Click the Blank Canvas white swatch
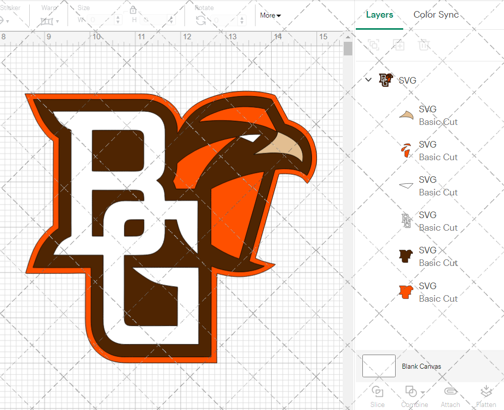 coord(379,366)
